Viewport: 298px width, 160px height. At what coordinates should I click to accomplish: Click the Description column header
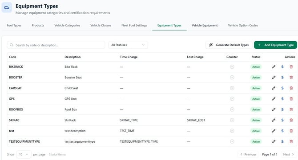(x=72, y=57)
